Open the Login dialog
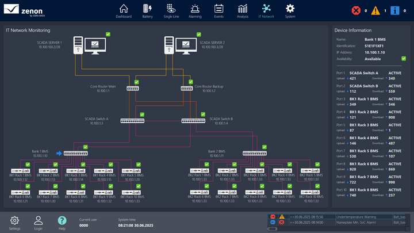The width and height of the screenshot is (414, 233). click(39, 223)
